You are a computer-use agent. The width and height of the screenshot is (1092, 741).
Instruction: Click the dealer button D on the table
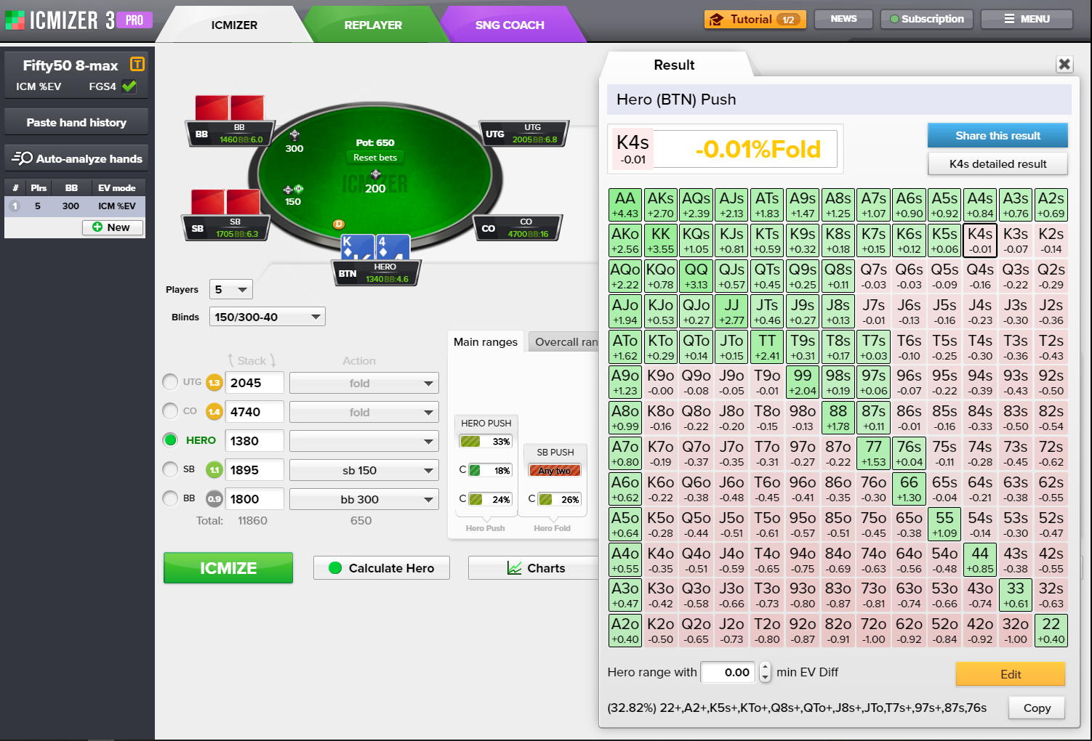click(339, 224)
